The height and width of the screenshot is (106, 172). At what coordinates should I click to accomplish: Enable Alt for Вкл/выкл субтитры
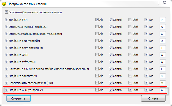pos(97,62)
